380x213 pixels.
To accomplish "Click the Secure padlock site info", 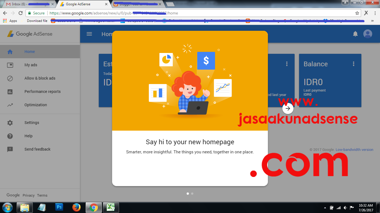I will click(36, 13).
